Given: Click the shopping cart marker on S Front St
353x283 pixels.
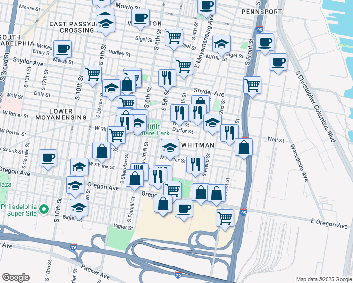Looking at the screenshot, I should point(252,87).
